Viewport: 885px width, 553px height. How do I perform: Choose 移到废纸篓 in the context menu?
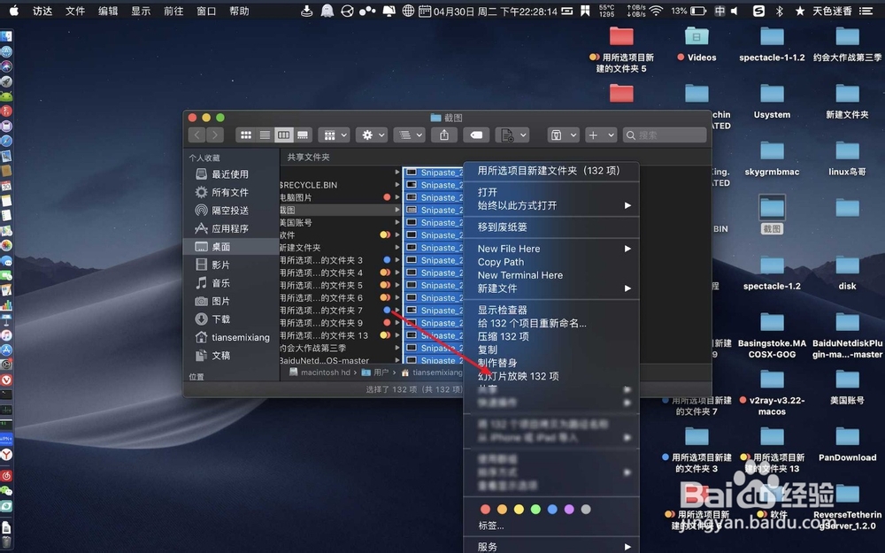point(550,227)
